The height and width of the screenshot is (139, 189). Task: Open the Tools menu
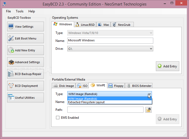(19, 11)
